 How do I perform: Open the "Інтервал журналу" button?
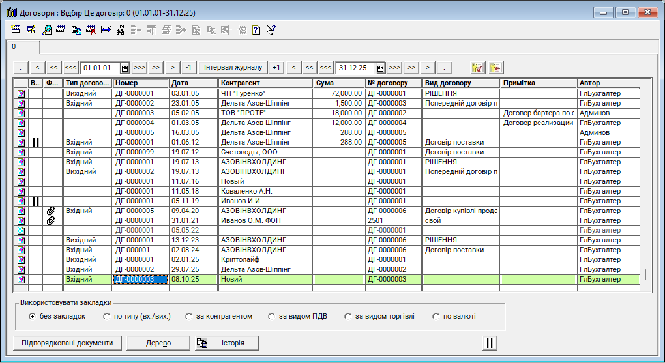tap(233, 68)
